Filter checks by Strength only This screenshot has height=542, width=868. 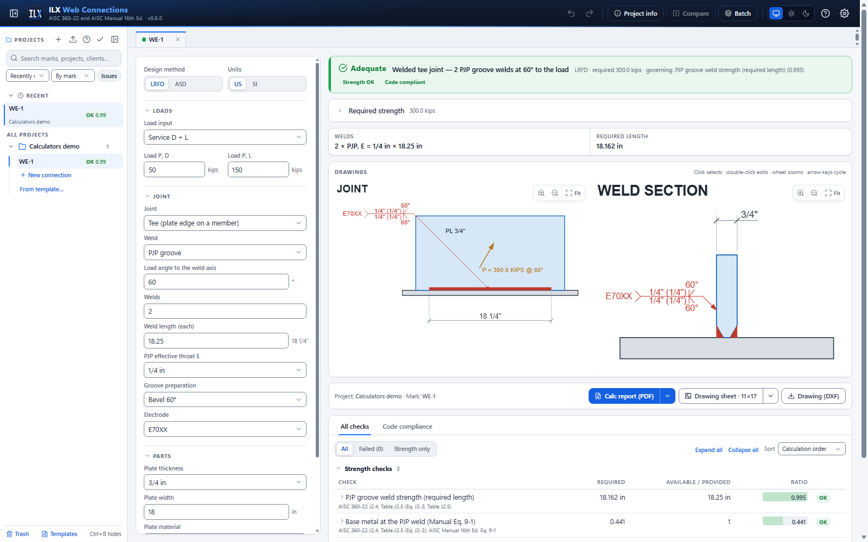(x=412, y=449)
